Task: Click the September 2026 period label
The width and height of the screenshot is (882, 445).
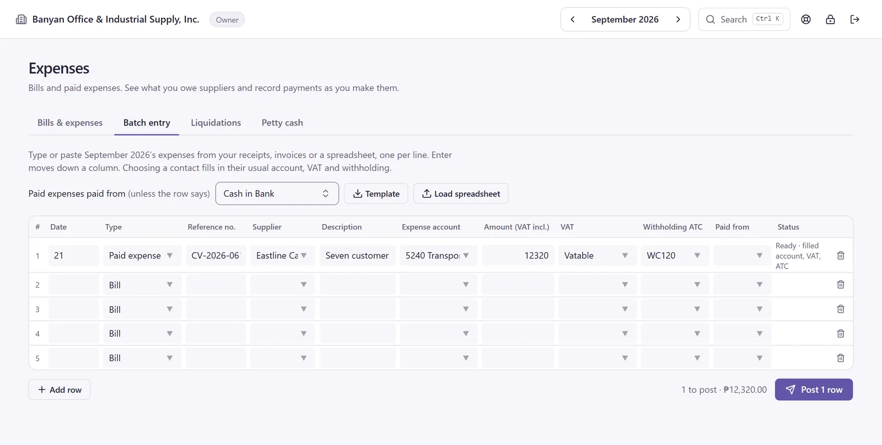Action: point(625,19)
